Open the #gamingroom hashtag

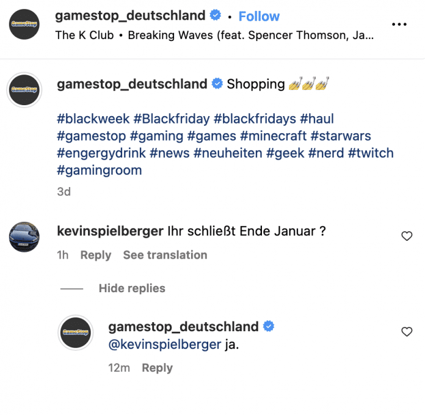point(99,170)
